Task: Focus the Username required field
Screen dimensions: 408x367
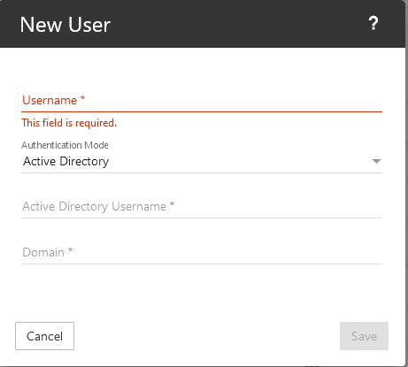Action: tap(202, 101)
